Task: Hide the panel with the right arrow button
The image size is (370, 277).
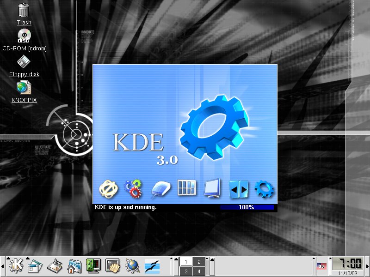Action: 367,266
